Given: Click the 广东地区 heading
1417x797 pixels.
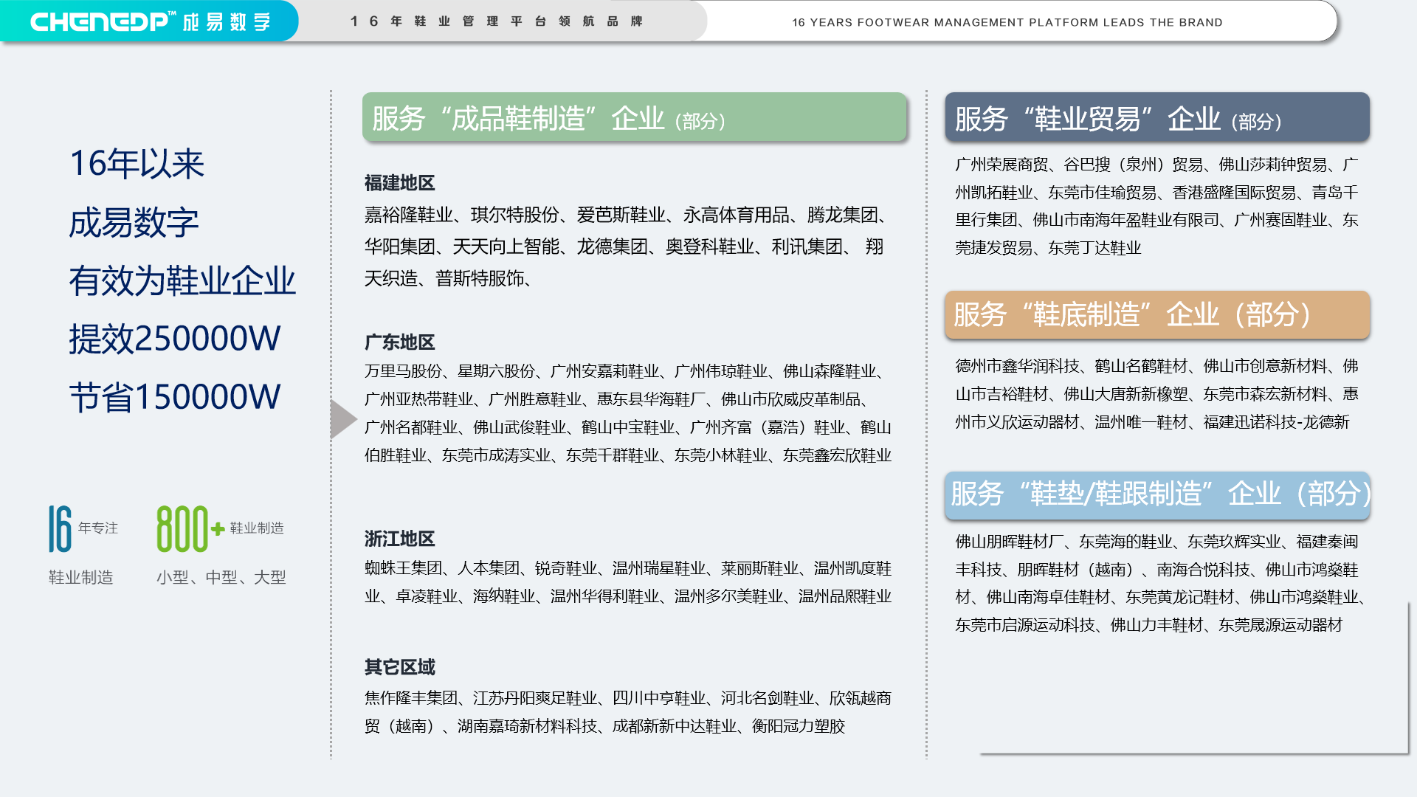Looking at the screenshot, I should pyautogui.click(x=399, y=342).
